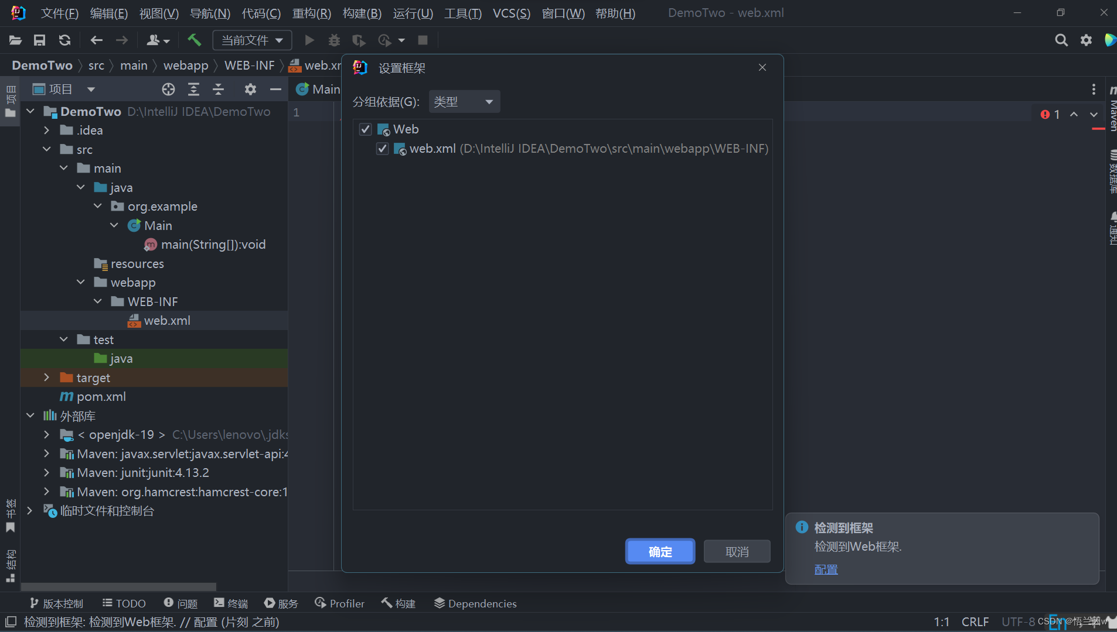Open the File menu
This screenshot has width=1117, height=632.
tap(59, 13)
